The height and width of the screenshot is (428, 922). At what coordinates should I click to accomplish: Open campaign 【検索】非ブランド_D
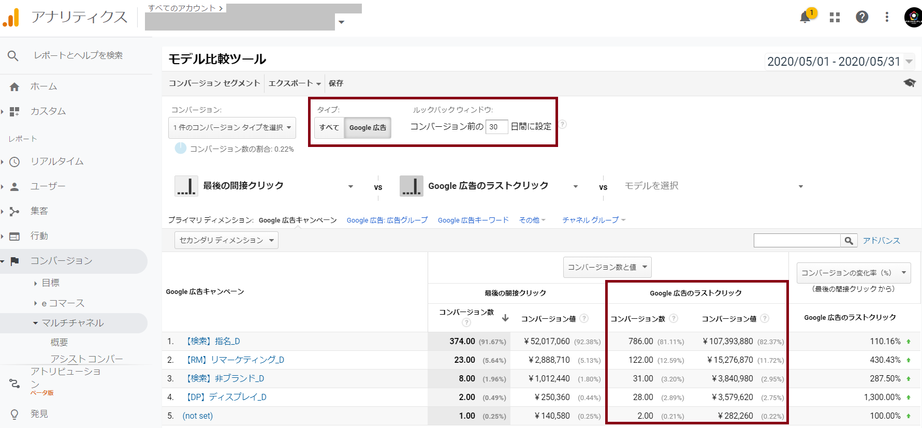224,378
